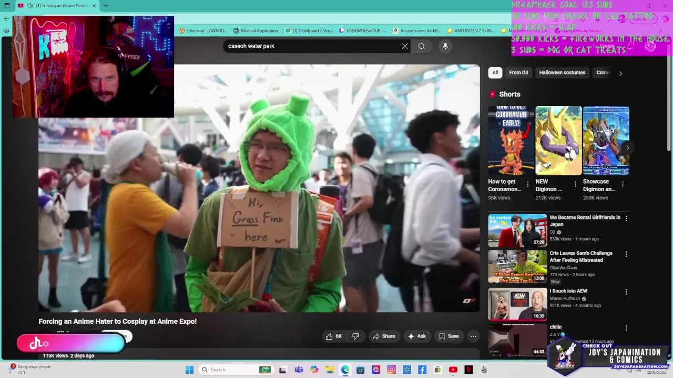Open options for NEW Digimon short

point(575,184)
